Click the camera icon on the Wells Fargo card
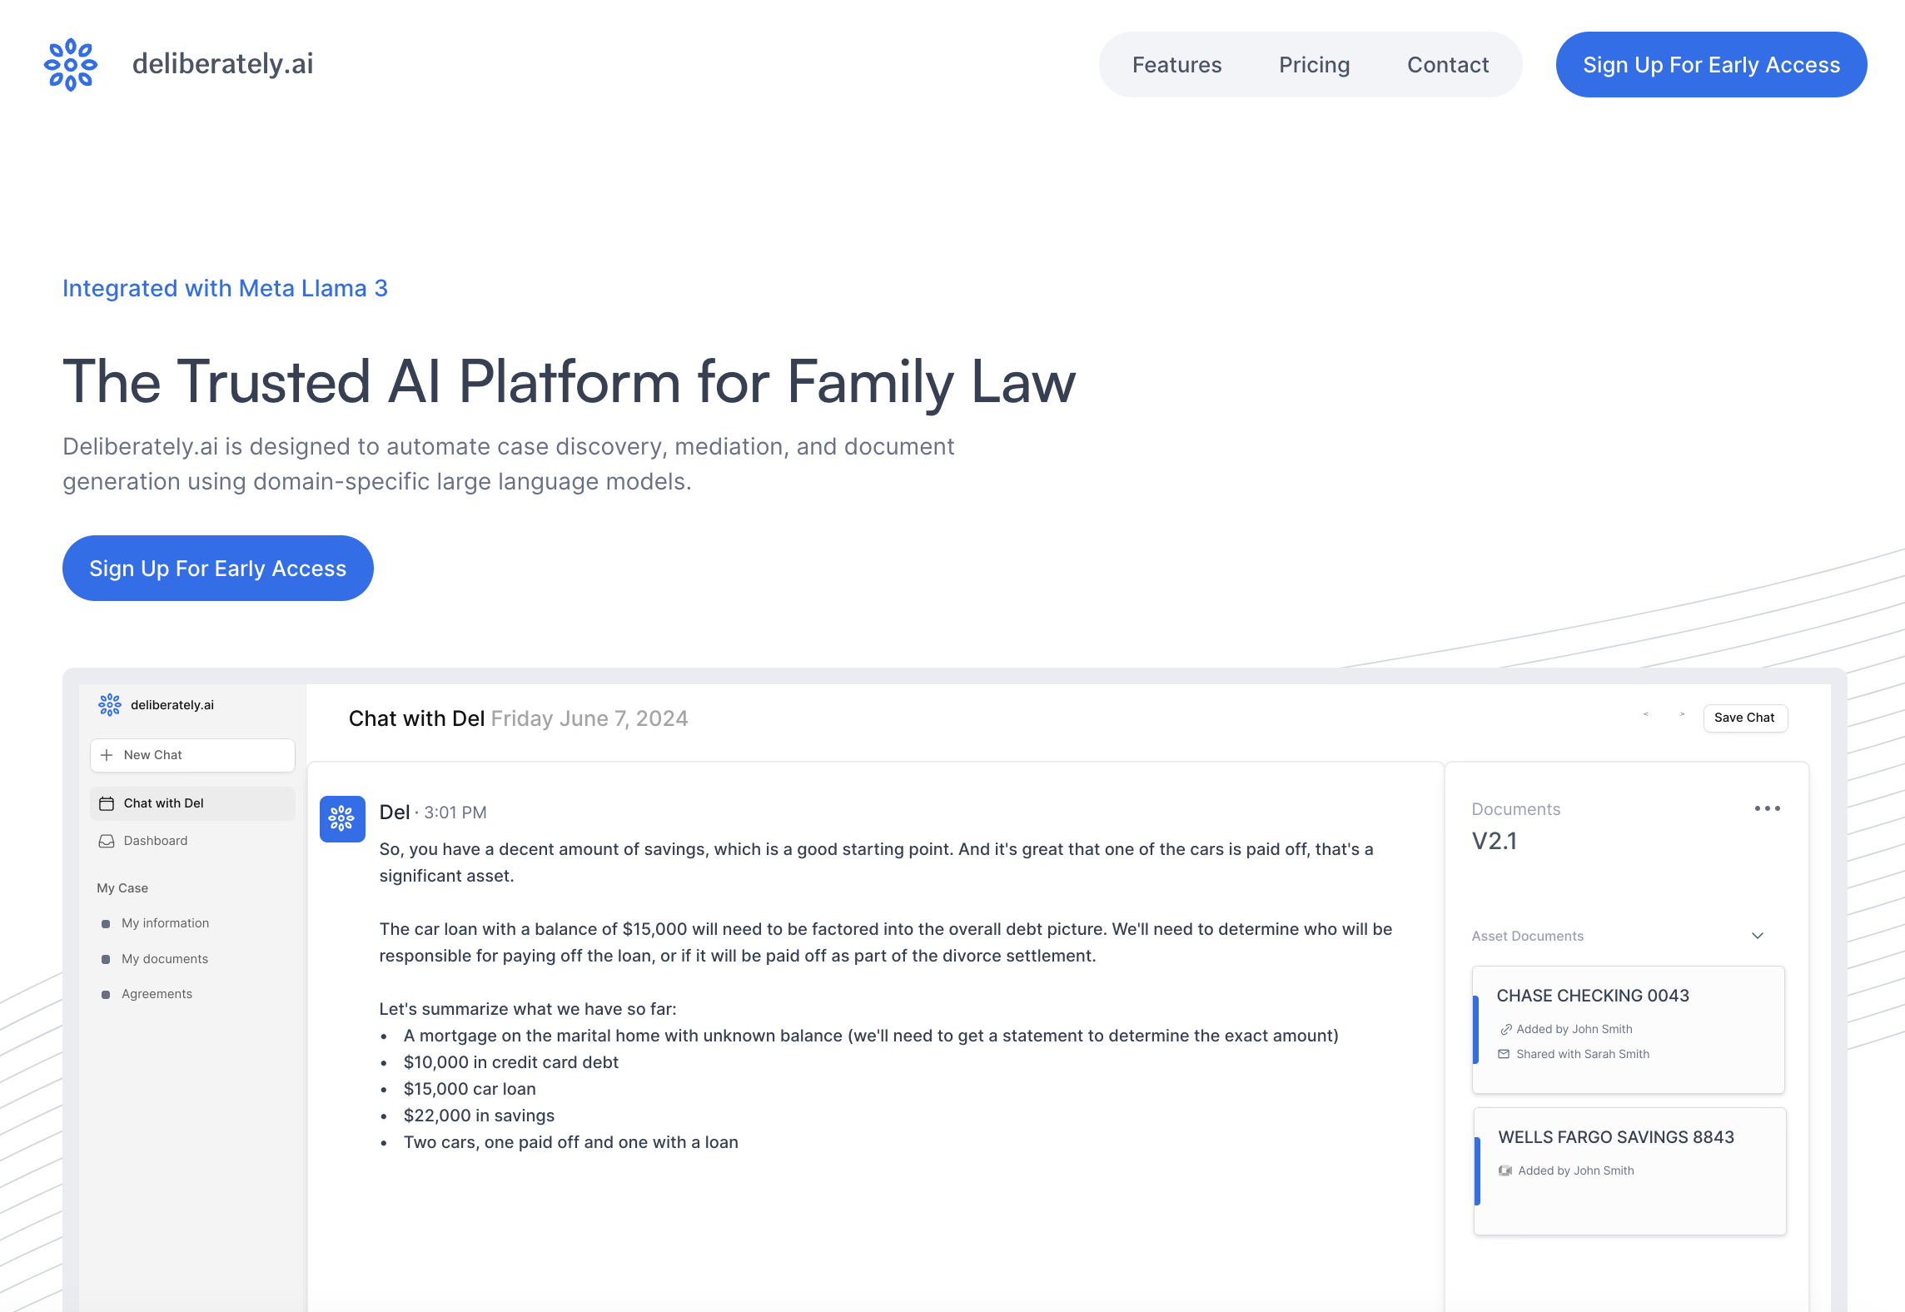 click(1505, 1170)
